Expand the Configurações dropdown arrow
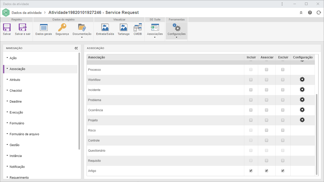324x182 pixels. pos(176,37)
